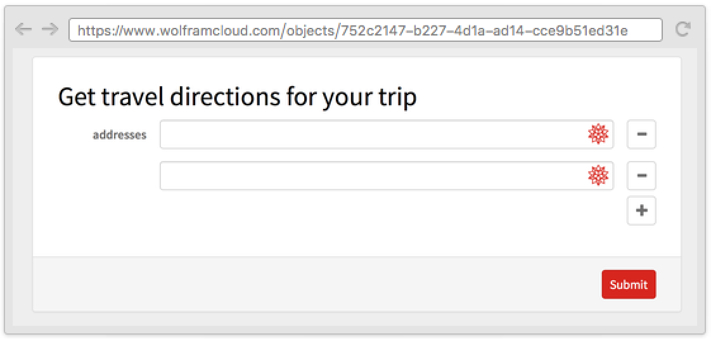Click the "addresses" field label
711x341 pixels.
click(x=120, y=135)
